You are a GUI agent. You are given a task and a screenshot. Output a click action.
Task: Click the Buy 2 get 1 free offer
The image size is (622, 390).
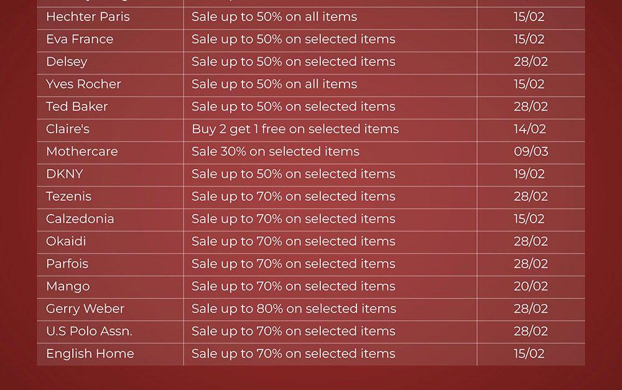tap(295, 129)
